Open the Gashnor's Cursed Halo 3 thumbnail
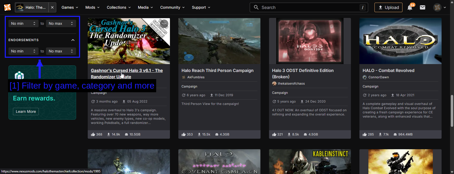 click(129, 41)
